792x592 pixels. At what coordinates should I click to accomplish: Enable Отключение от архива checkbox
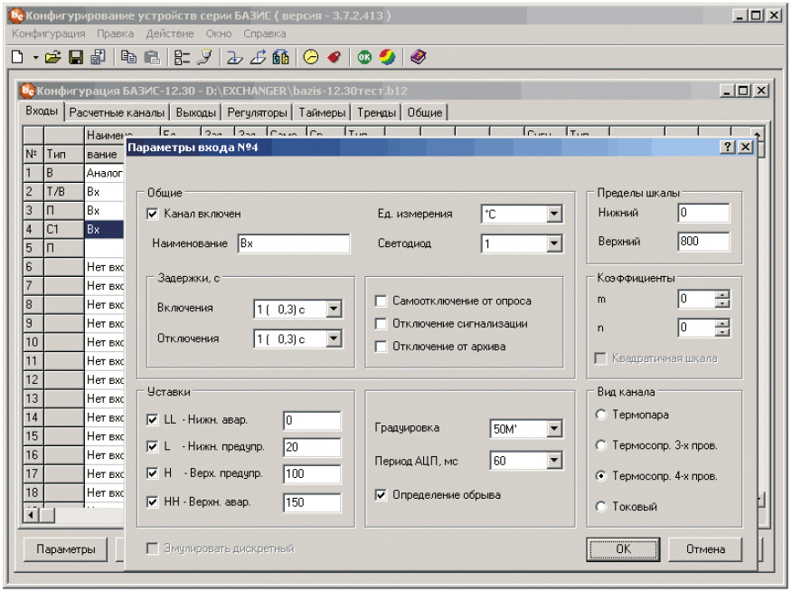click(x=381, y=347)
